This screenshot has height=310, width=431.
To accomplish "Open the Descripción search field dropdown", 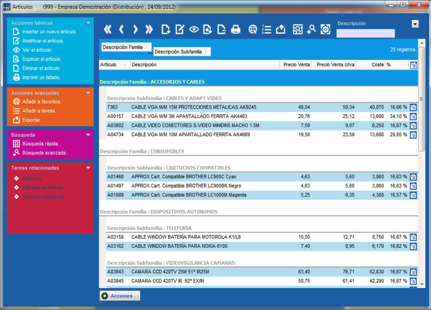I will pos(415,24).
